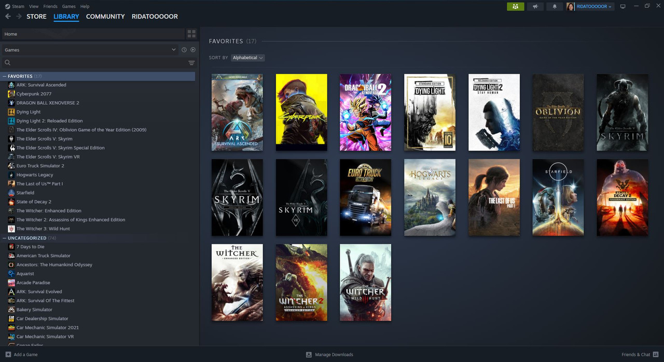Image resolution: width=664 pixels, height=362 pixels.
Task: Click the 7 Days to Die list icon
Action: coord(11,247)
